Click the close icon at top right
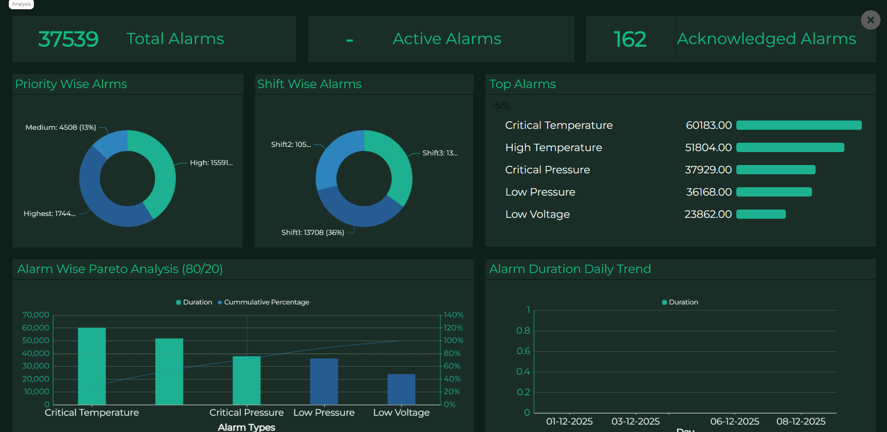 [x=870, y=20]
